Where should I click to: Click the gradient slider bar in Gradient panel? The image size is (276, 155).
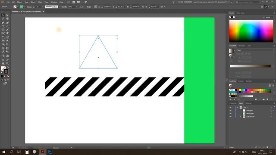click(x=250, y=66)
